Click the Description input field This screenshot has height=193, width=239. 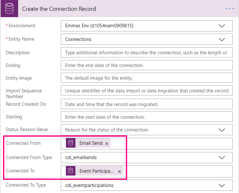146,53
